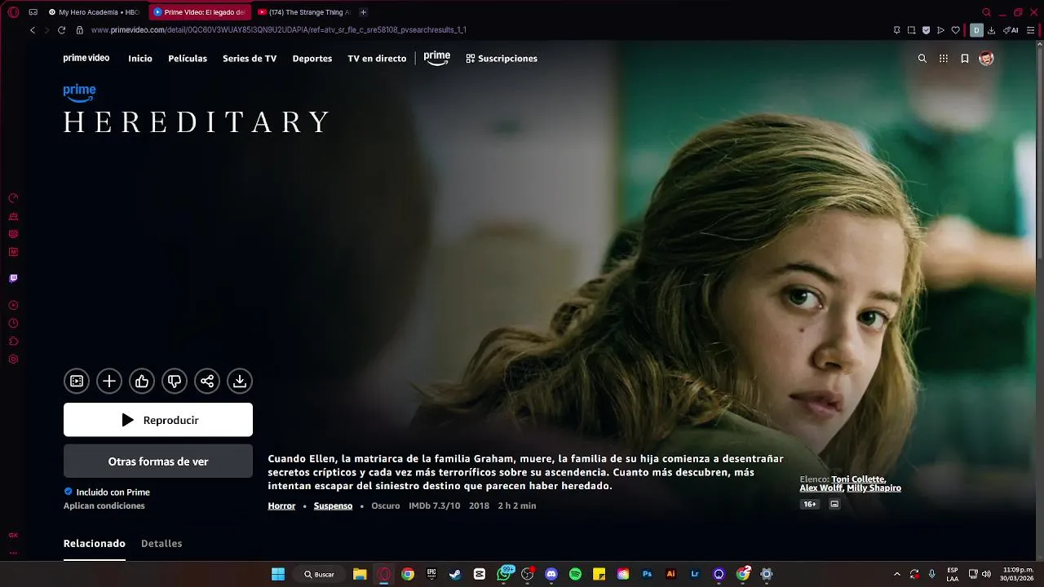Open the trailer/watch party film icon button

(x=77, y=381)
